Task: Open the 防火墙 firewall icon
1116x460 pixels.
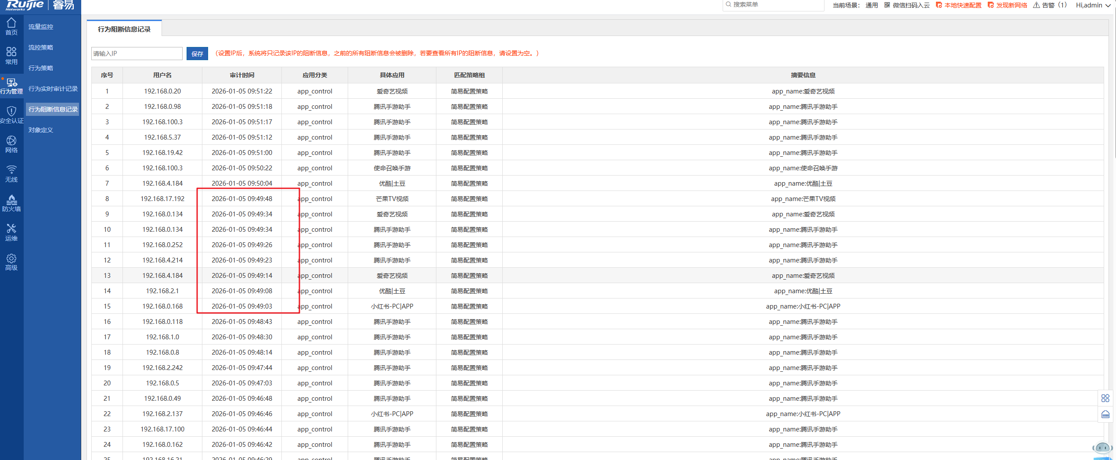Action: pyautogui.click(x=11, y=203)
